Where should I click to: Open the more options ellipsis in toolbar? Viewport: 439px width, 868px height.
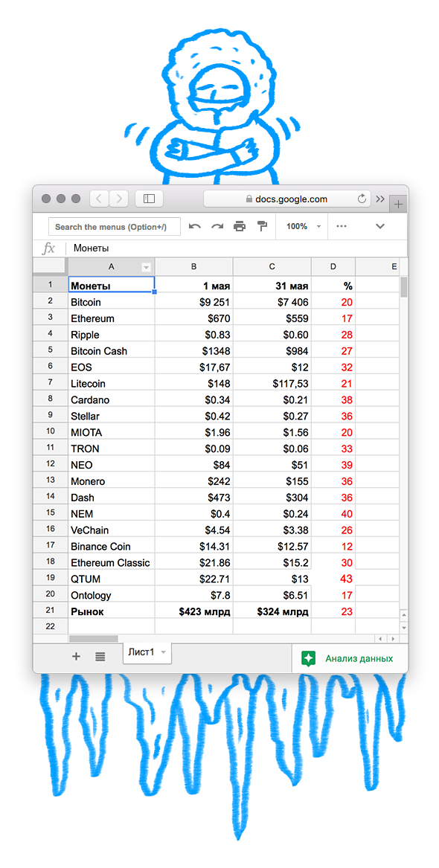[x=342, y=226]
